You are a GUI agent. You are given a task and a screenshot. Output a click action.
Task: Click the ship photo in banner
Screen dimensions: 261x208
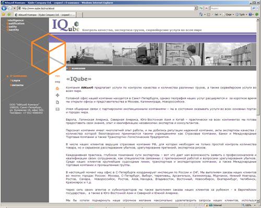[x=89, y=54]
